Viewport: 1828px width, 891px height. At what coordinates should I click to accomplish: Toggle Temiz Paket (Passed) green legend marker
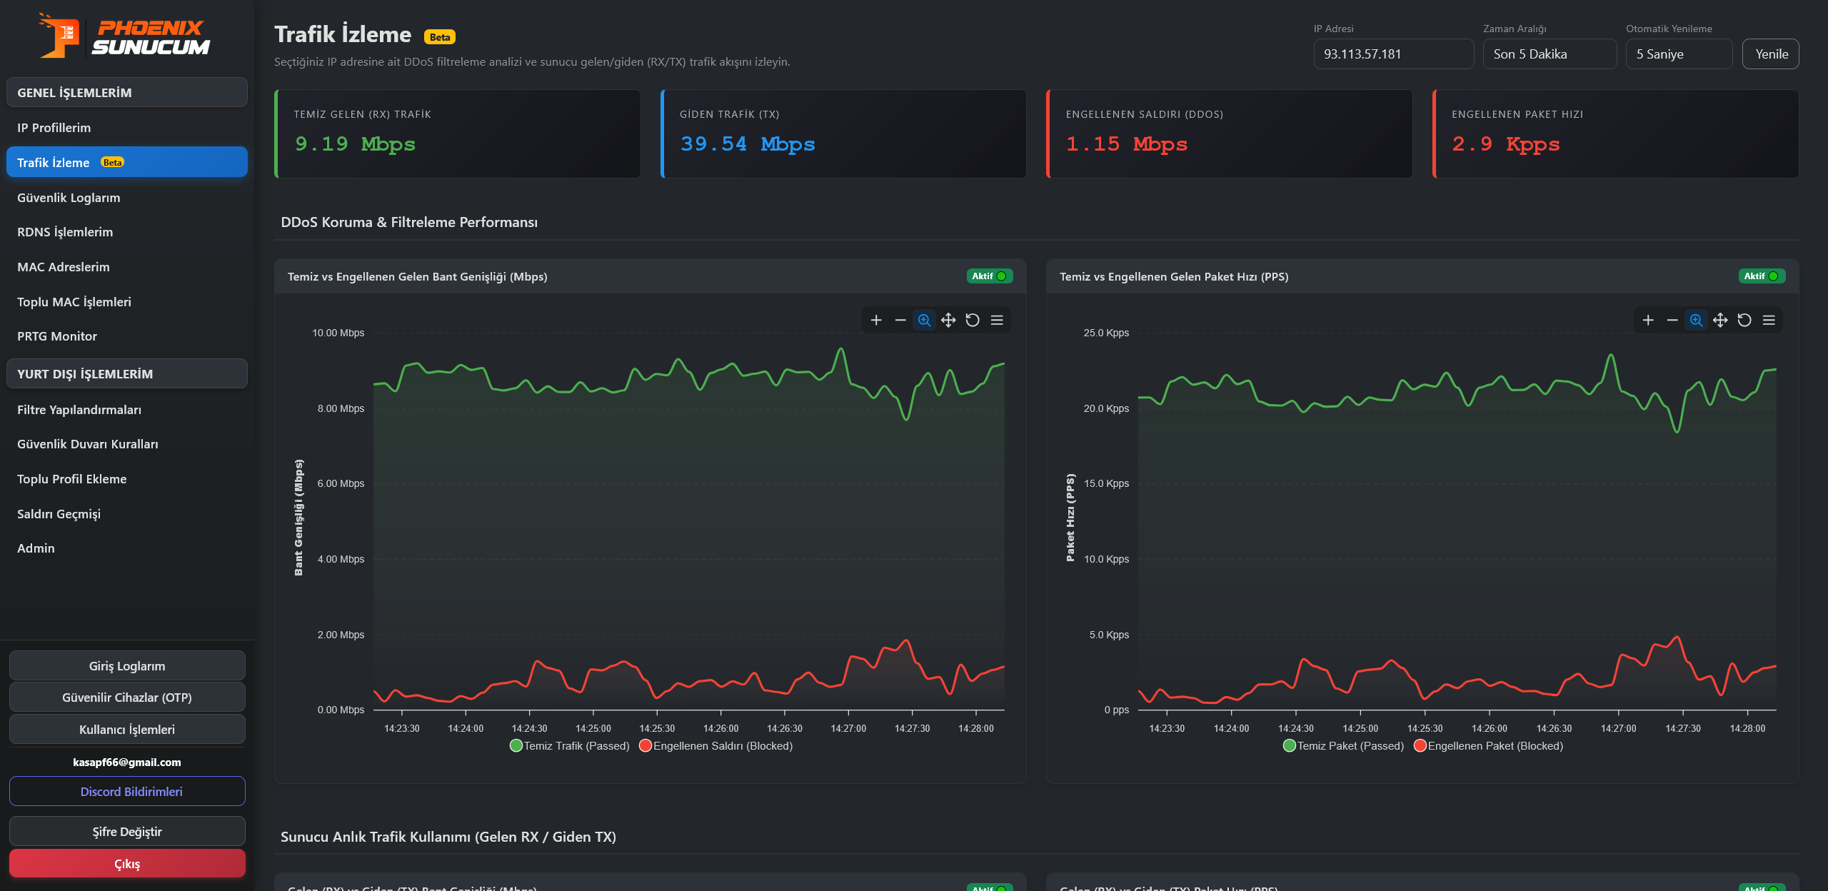pyautogui.click(x=1290, y=746)
